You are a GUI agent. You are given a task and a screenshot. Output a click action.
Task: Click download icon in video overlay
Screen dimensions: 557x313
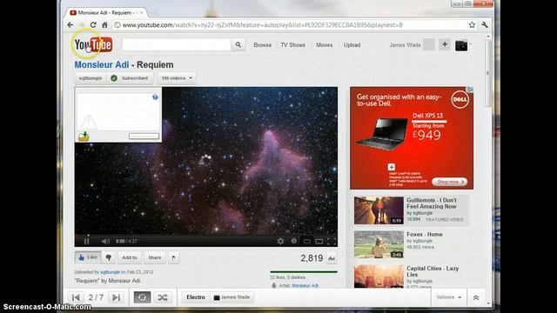(84, 137)
